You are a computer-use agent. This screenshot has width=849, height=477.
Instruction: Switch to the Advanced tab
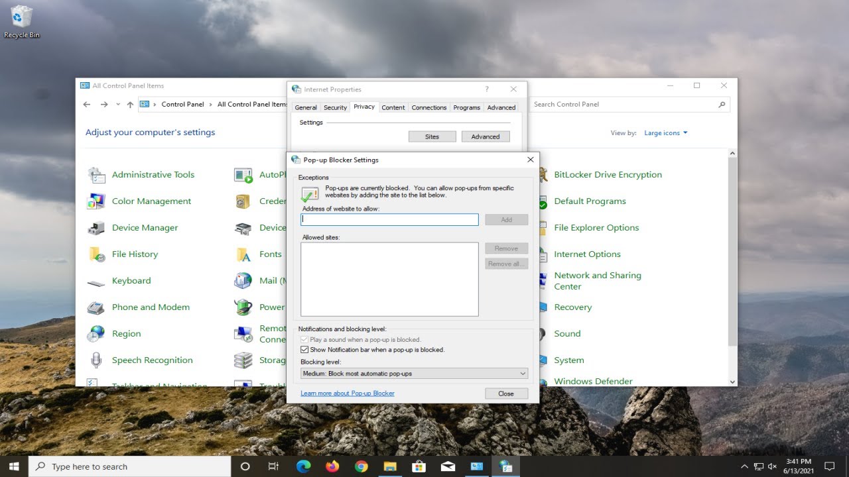501,107
